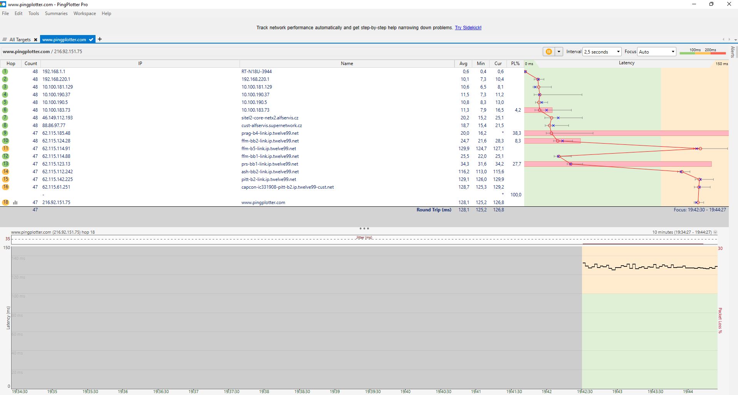Select hop 12 green circle icon
Viewport: 738px width, 395px height.
click(5, 156)
